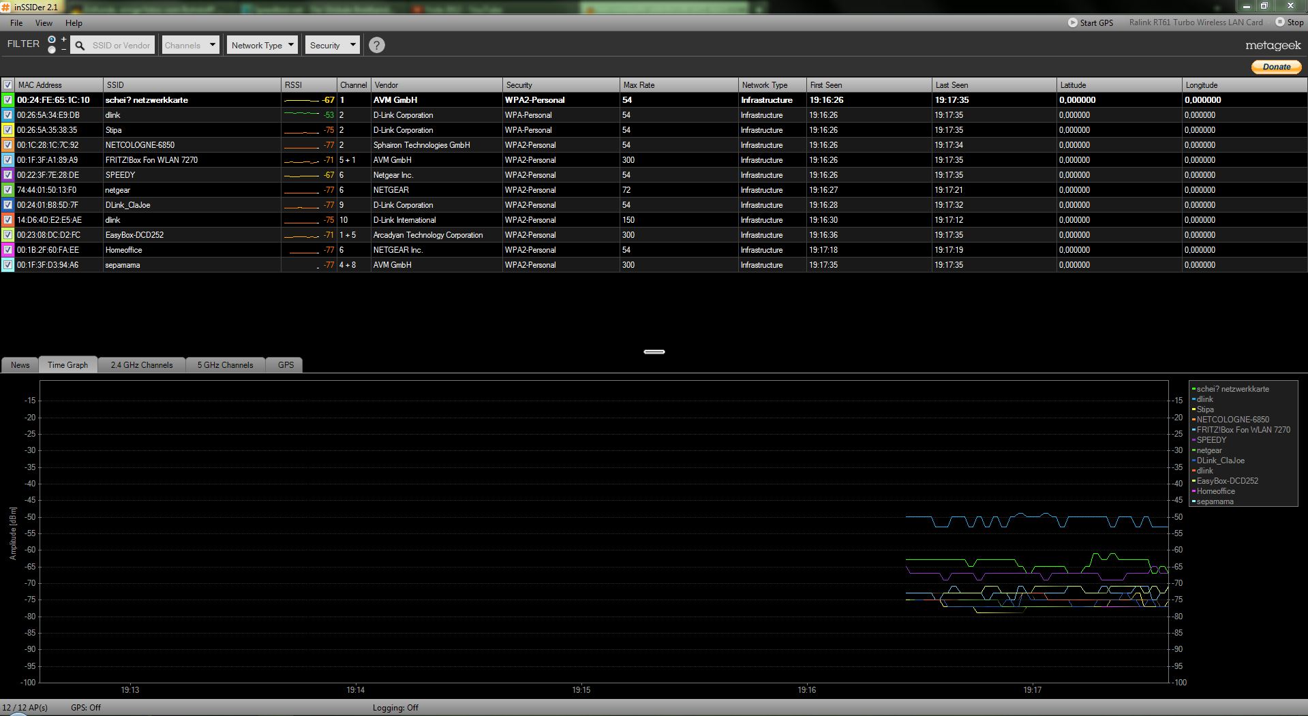This screenshot has width=1308, height=716.
Task: Sort the table by SSID column header
Action: coord(192,85)
